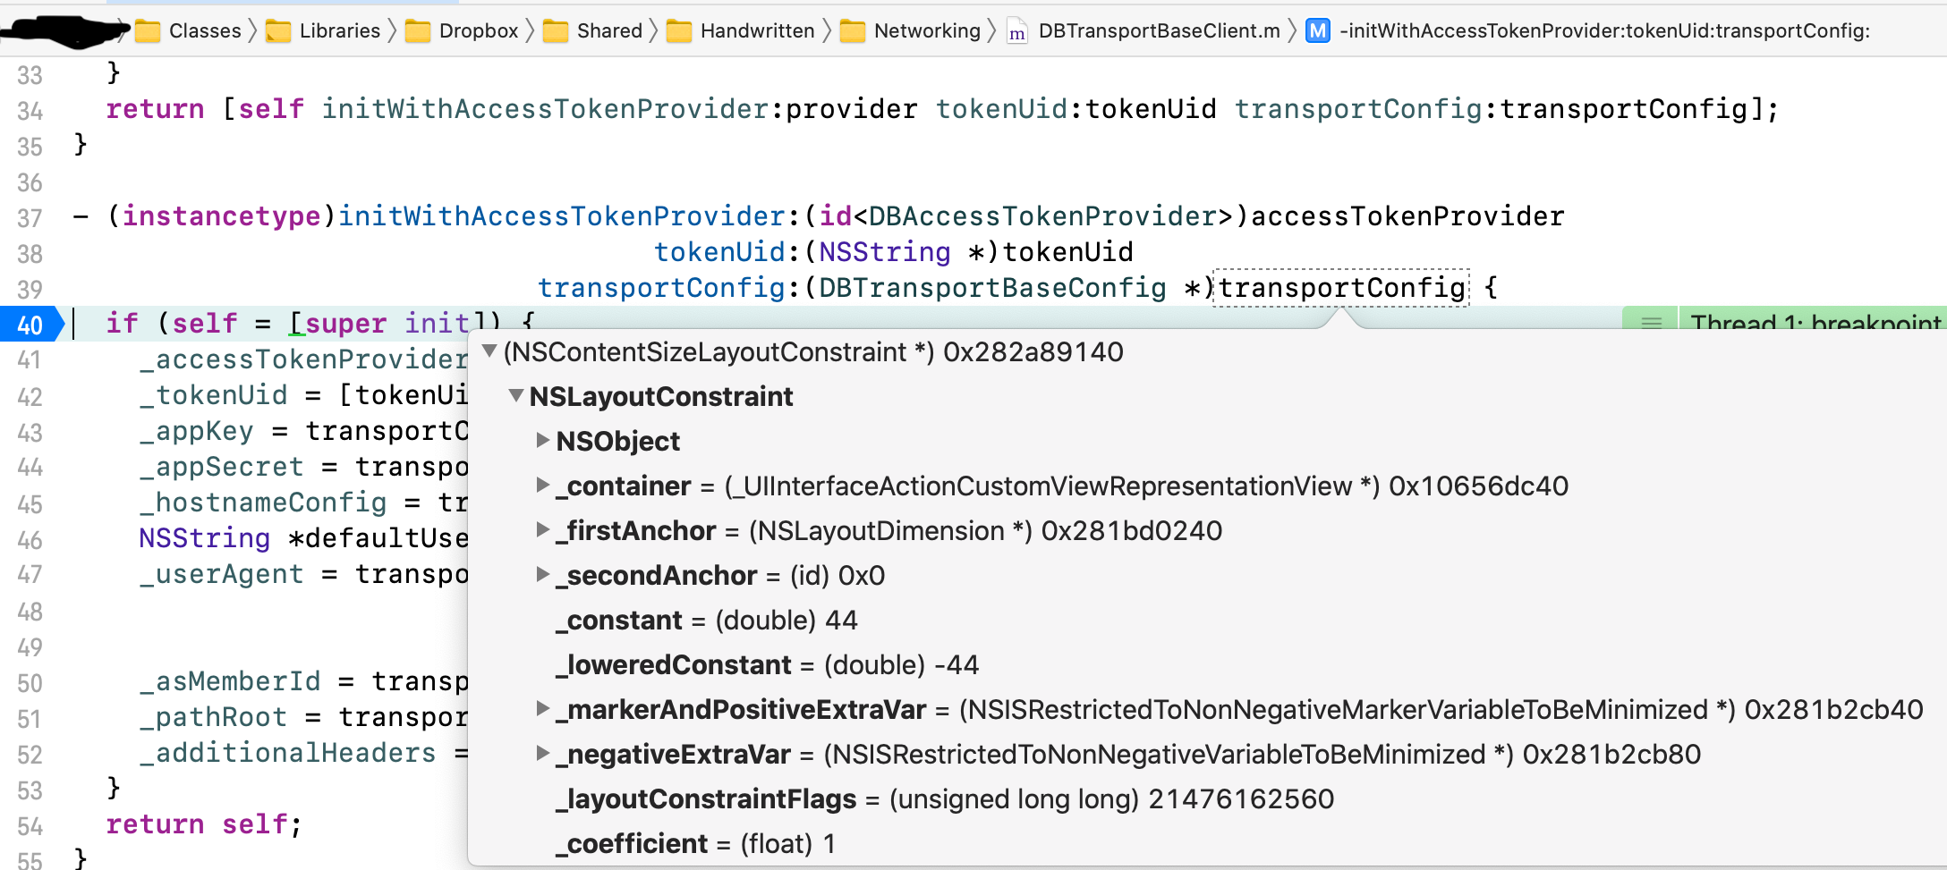
Task: Click the DBTransportBaseClient.m file icon
Action: [x=1016, y=32]
